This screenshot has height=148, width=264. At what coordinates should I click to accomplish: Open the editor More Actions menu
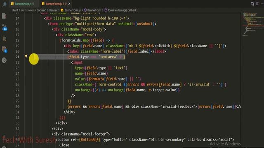(x=263, y=4)
